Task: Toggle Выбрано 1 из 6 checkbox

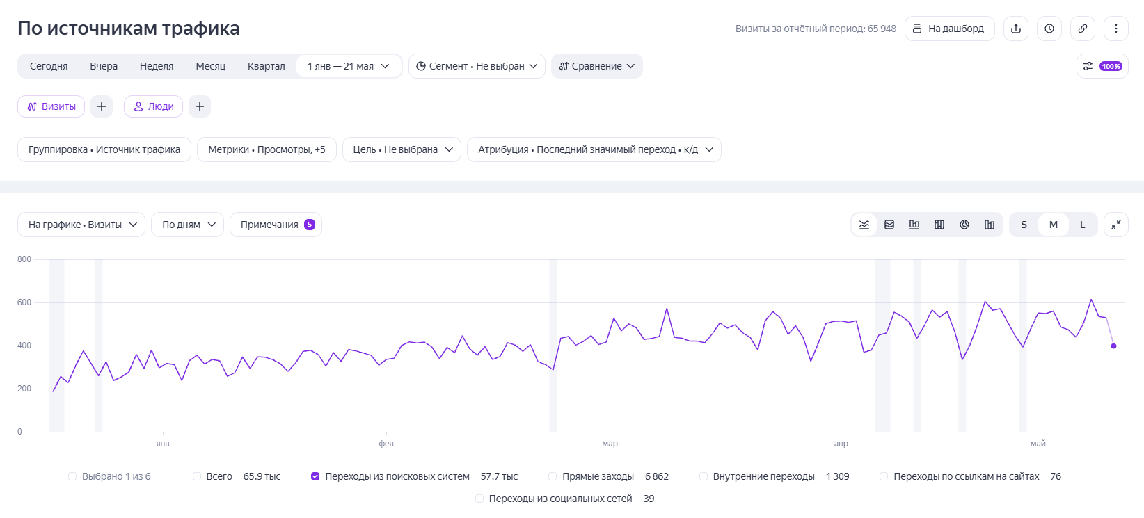Action: coord(72,476)
